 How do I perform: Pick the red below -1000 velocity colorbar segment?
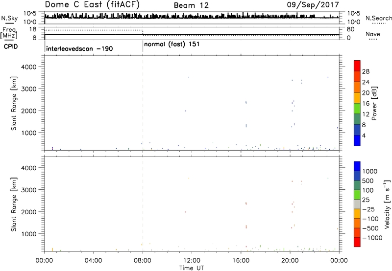pyautogui.click(x=357, y=242)
